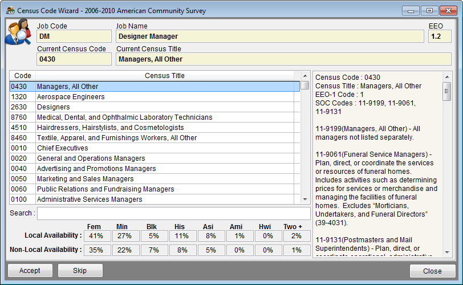Click the Census Title column header
The height and width of the screenshot is (285, 463).
165,76
